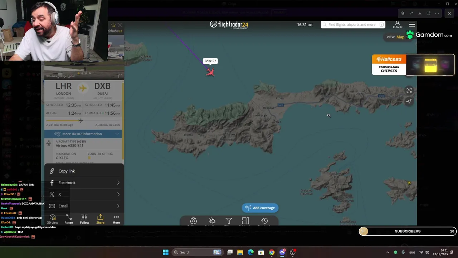Open File Explorer from the taskbar
Viewport: 458px width, 258px height.
tap(240, 252)
